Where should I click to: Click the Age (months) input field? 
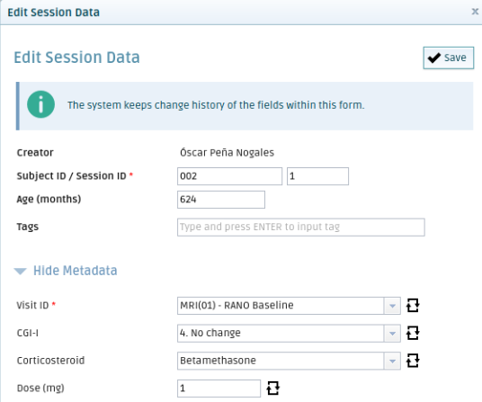tap(221, 200)
